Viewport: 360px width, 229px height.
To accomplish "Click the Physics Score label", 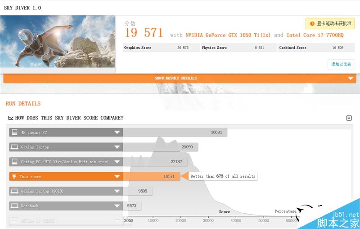I will (x=214, y=48).
